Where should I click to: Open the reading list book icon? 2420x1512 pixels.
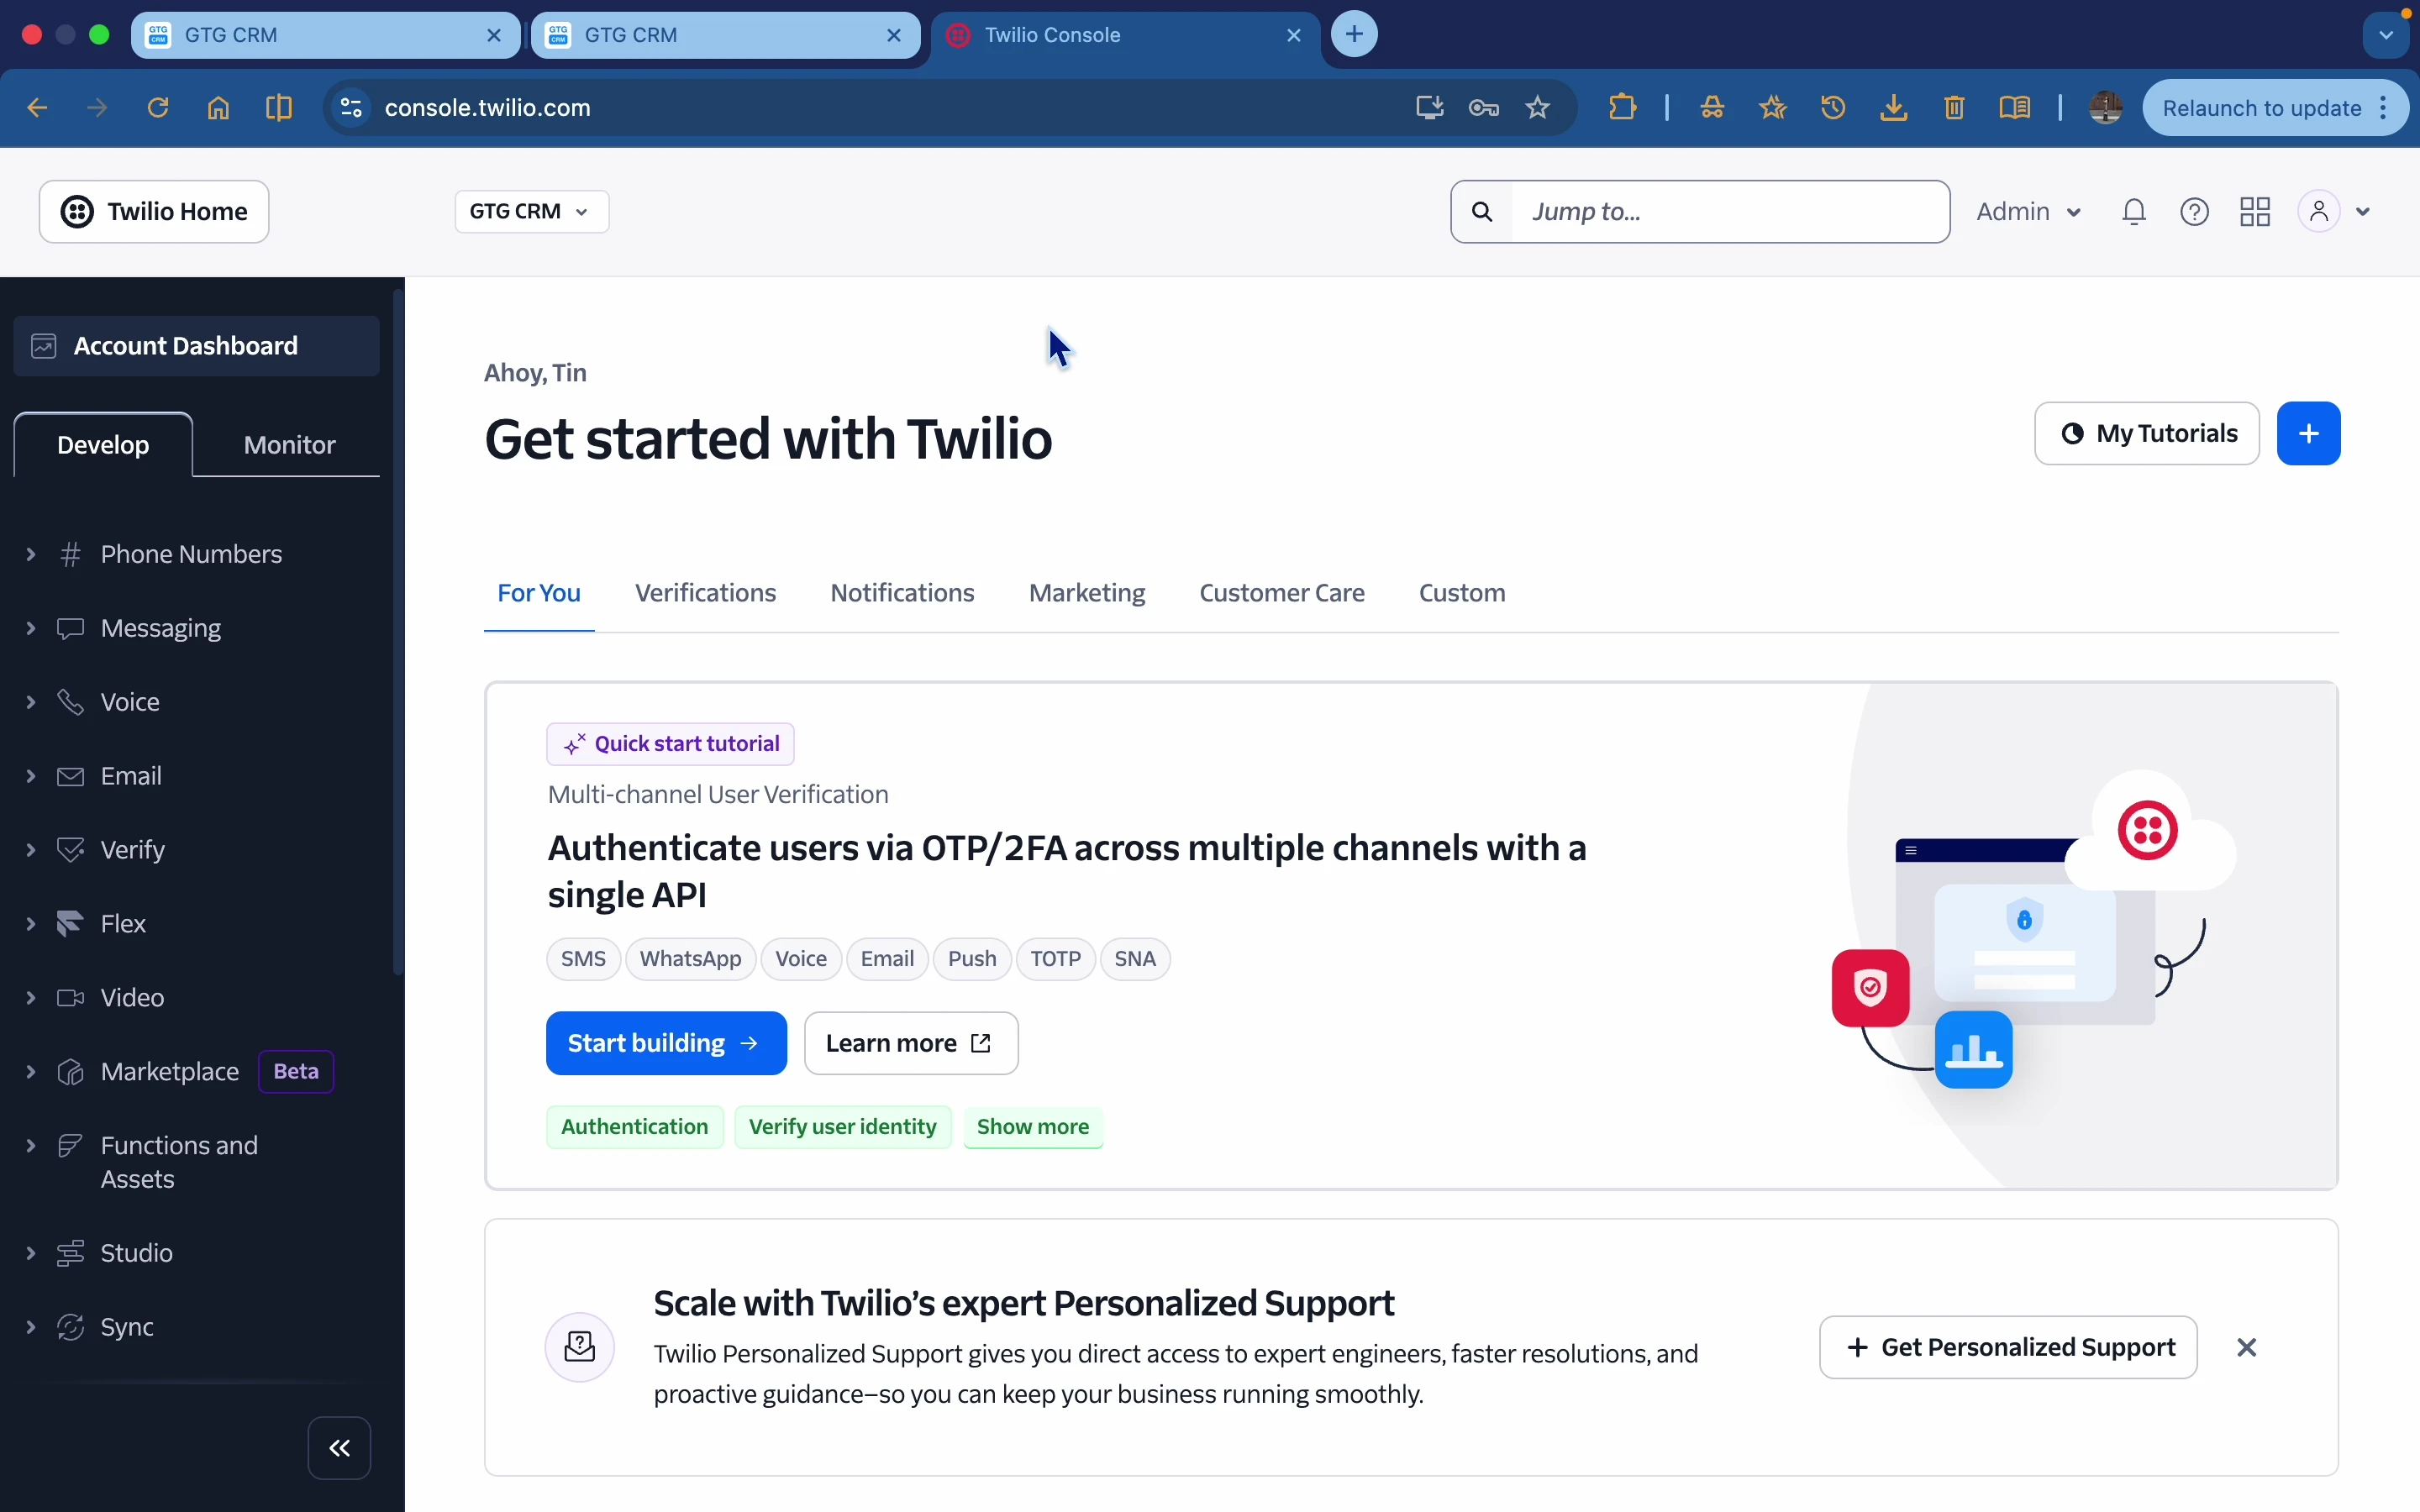coord(2015,107)
